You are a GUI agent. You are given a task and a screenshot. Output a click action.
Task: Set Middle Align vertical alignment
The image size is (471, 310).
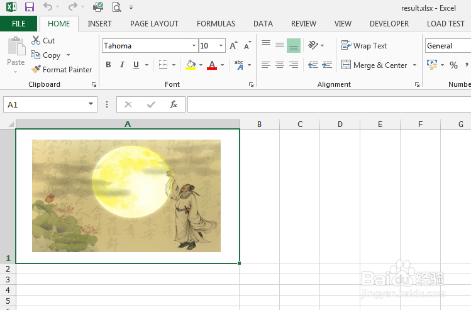[280, 45]
